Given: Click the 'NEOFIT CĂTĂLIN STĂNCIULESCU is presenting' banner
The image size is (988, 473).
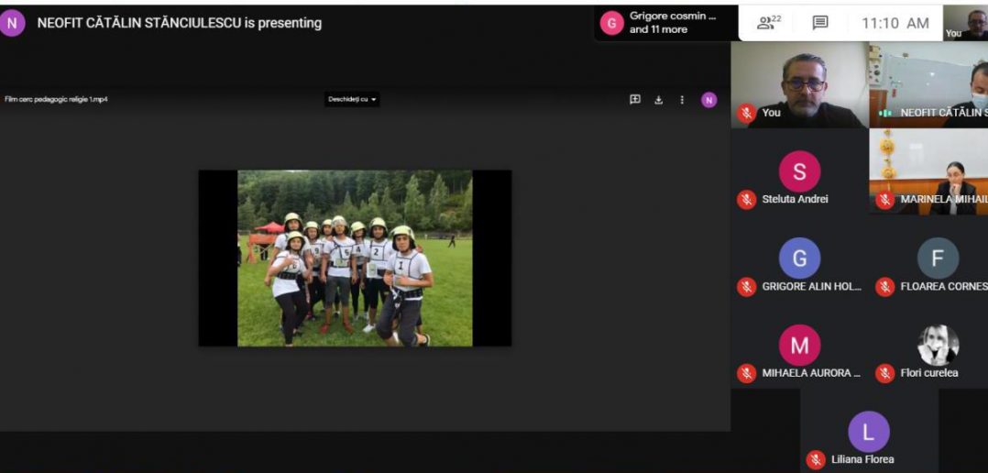Looking at the screenshot, I should coord(180,23).
